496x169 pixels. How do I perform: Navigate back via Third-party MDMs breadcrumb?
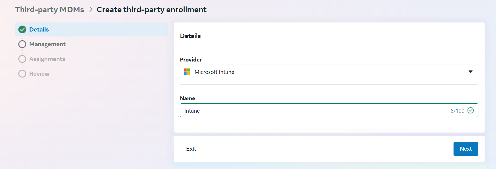49,9
